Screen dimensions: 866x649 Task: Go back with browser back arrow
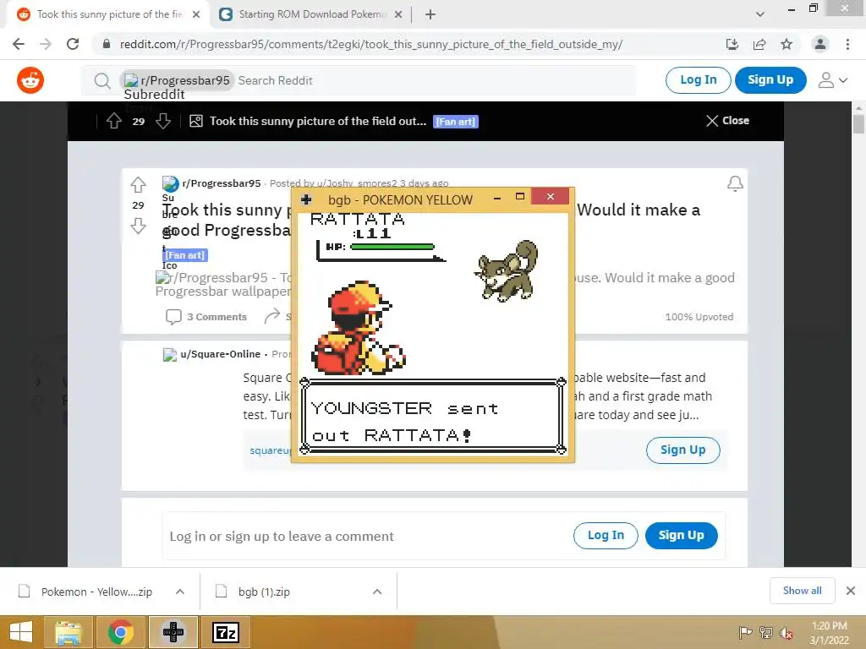click(19, 44)
